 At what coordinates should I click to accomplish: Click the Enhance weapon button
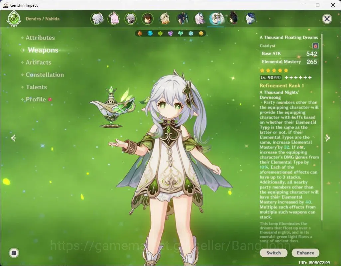(x=305, y=253)
